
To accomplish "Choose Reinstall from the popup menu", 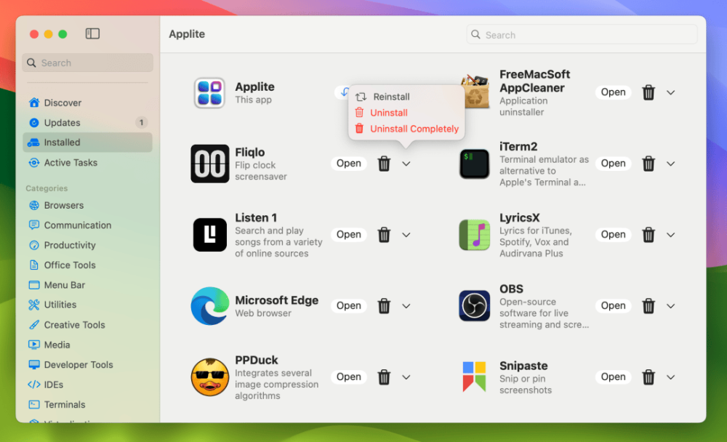I will point(406,97).
